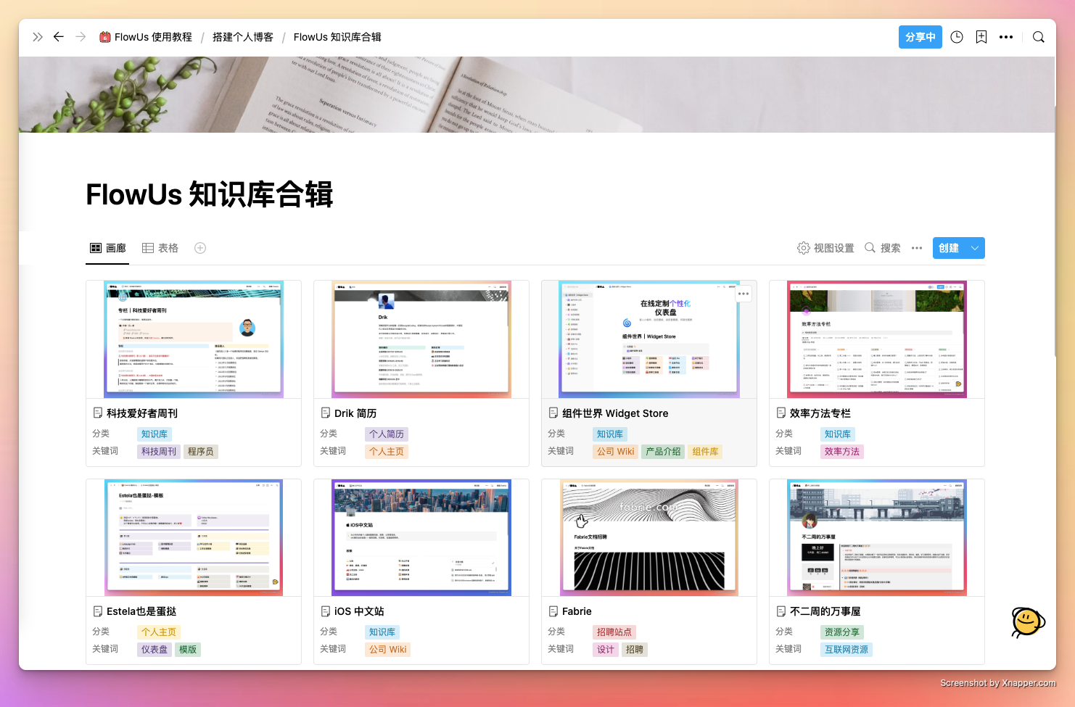Image resolution: width=1075 pixels, height=707 pixels.
Task: Open card options on 组件世界 Widget Store
Action: point(743,293)
